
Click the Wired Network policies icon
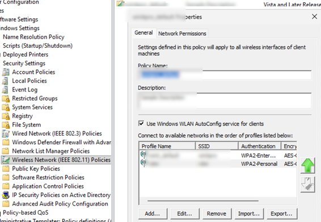click(x=6, y=133)
